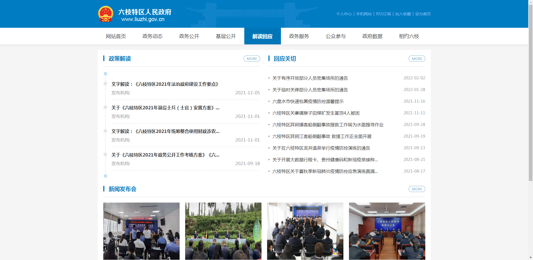Click 设为首页 link at top right
The image size is (533, 260).
pyautogui.click(x=423, y=14)
